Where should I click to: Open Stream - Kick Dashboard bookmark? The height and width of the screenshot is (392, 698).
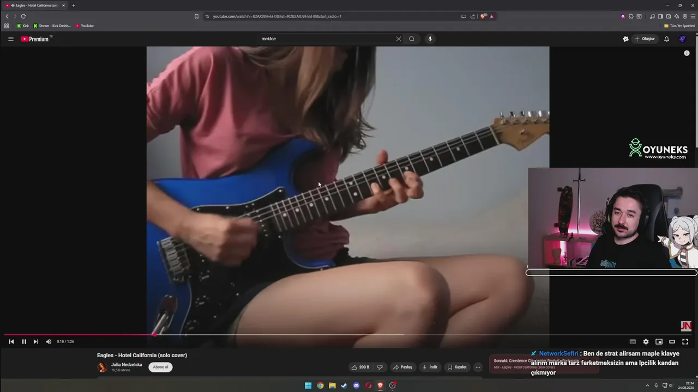(52, 26)
